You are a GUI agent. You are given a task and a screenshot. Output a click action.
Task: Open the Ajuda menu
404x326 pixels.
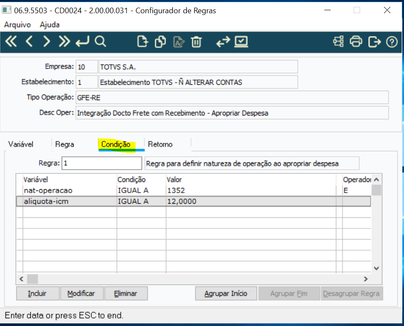click(x=49, y=25)
